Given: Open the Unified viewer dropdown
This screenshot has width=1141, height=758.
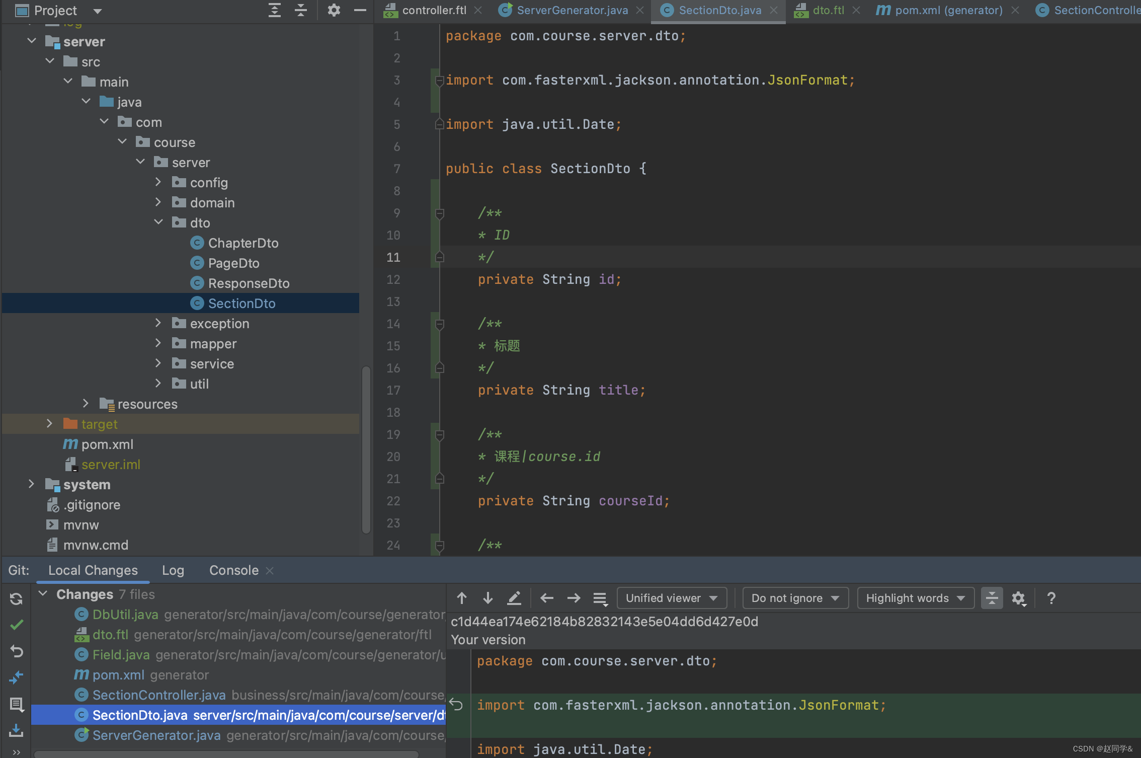Looking at the screenshot, I should tap(671, 598).
